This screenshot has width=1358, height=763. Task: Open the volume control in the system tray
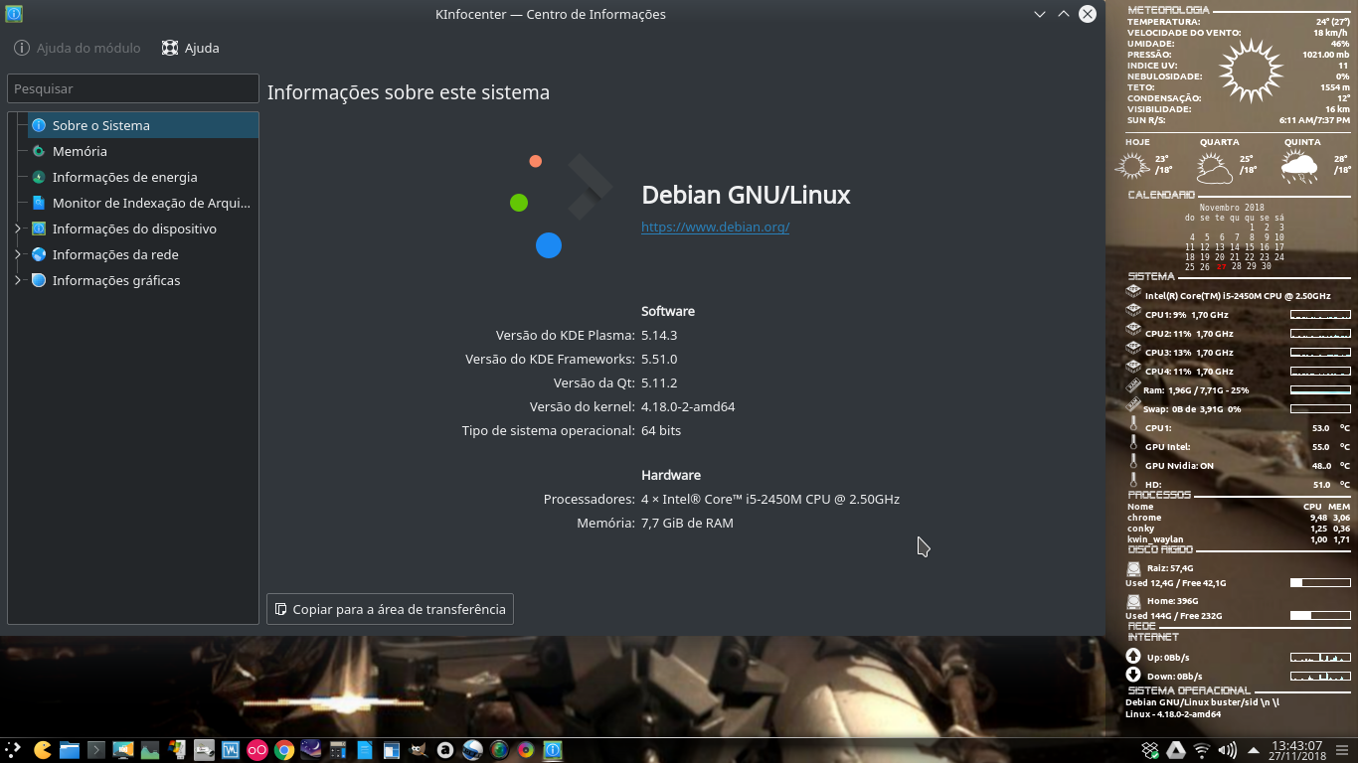click(x=1227, y=750)
